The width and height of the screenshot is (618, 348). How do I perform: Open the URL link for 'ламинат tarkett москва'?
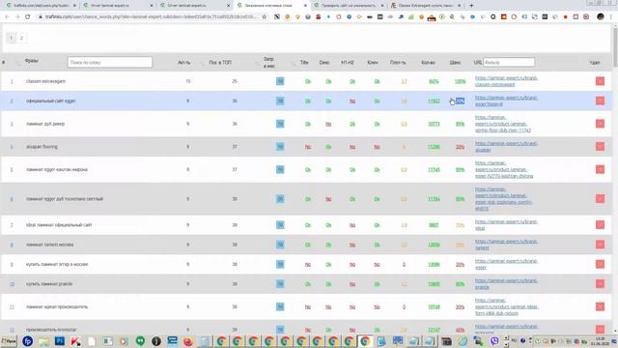point(506,245)
